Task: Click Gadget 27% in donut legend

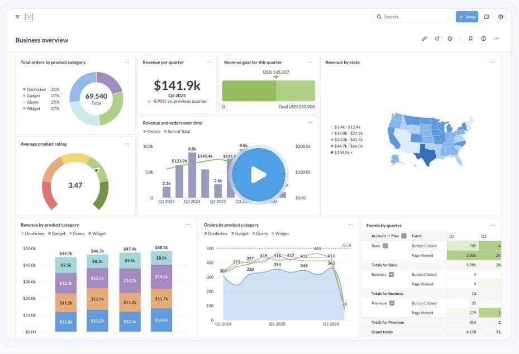Action: [41, 95]
